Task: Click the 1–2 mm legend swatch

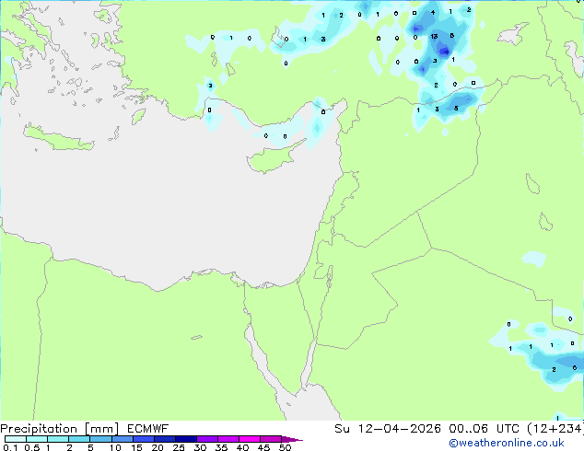Action: click(58, 439)
